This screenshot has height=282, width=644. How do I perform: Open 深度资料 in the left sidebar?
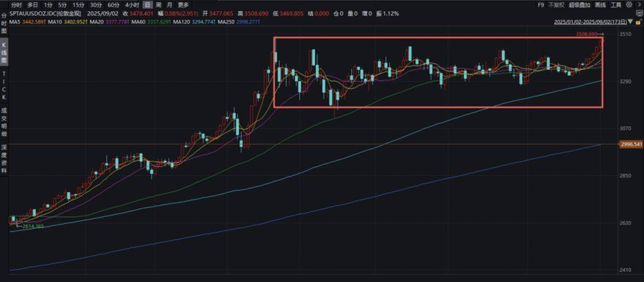click(x=4, y=158)
